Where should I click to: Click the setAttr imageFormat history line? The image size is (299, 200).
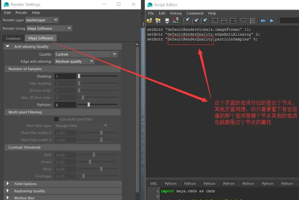pos(199,29)
